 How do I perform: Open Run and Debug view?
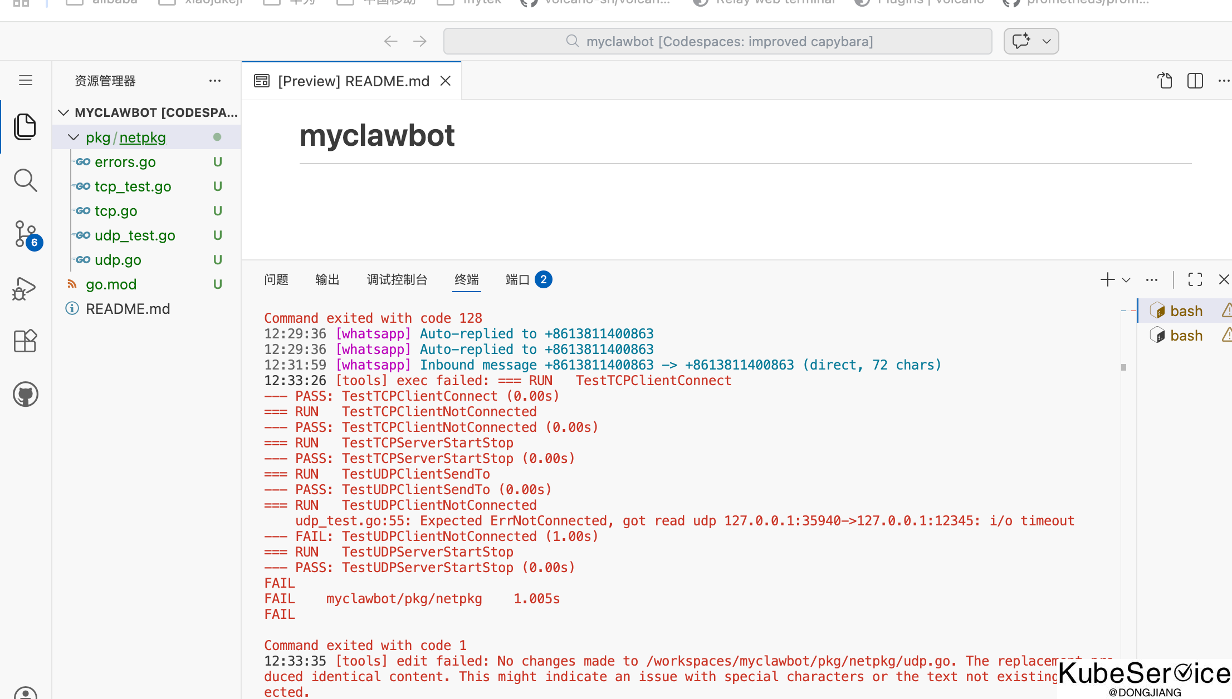pyautogui.click(x=25, y=288)
